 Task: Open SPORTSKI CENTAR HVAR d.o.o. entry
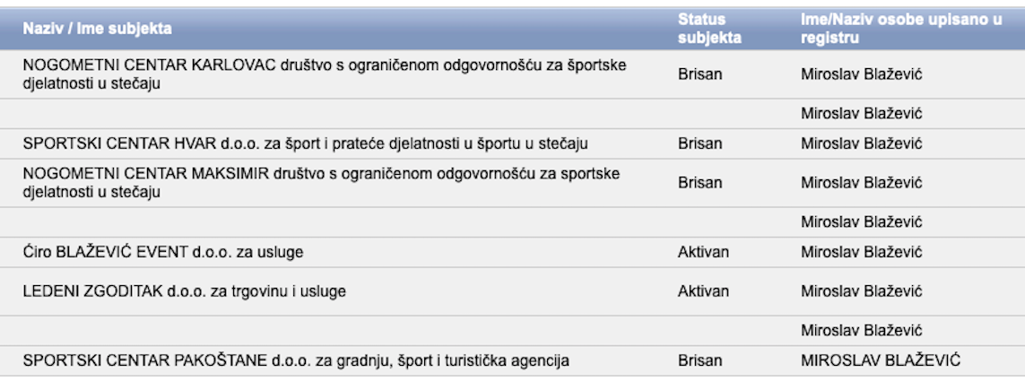305,143
